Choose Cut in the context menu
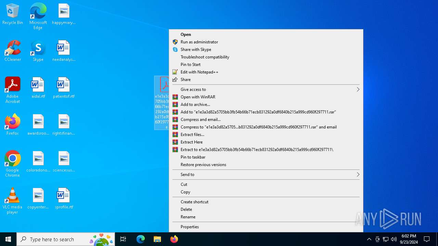 (x=266, y=184)
